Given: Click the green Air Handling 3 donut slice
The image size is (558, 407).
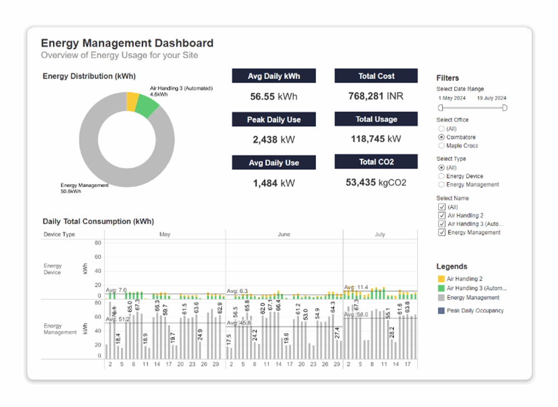Looking at the screenshot, I should point(147,106).
